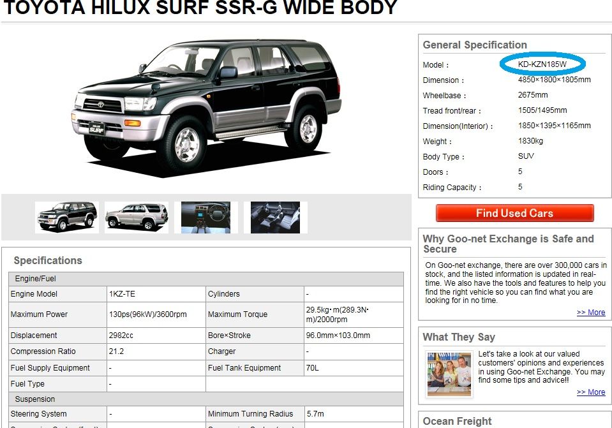Click the Specifications heading
612x428 pixels.
point(48,261)
